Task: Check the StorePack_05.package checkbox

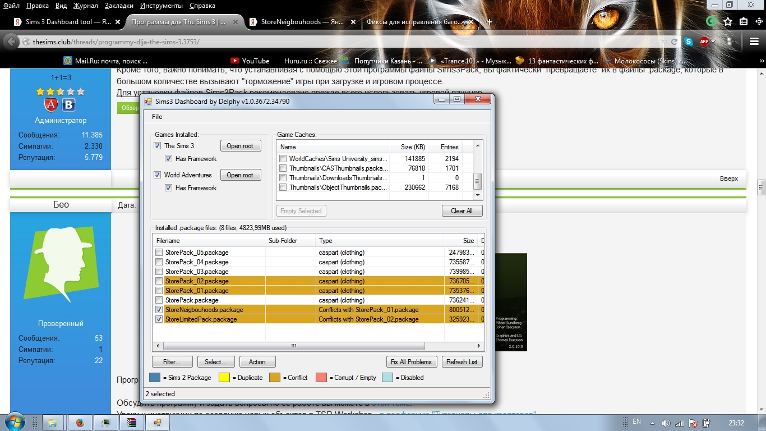Action: pyautogui.click(x=159, y=253)
